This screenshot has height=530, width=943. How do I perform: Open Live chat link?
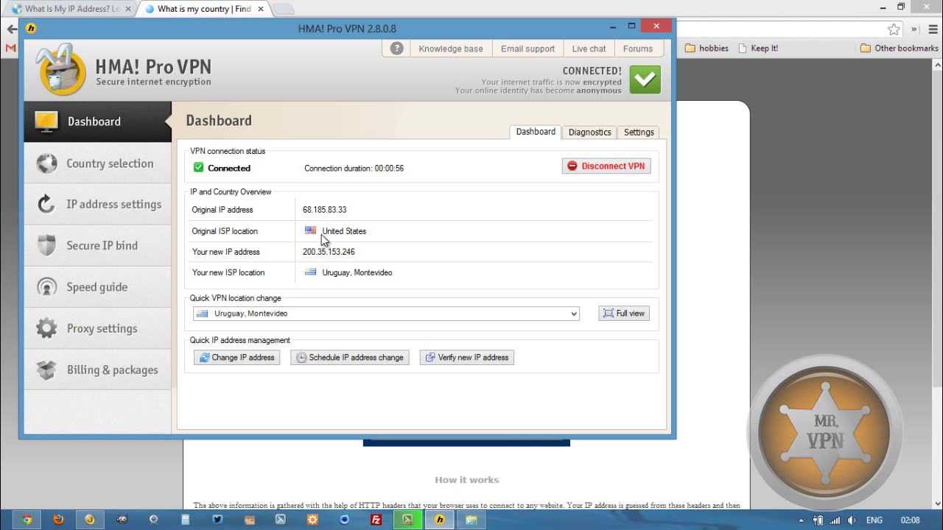(x=589, y=49)
